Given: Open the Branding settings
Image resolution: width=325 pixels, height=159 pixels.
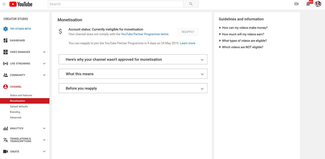Looking at the screenshot, I should point(15,112).
